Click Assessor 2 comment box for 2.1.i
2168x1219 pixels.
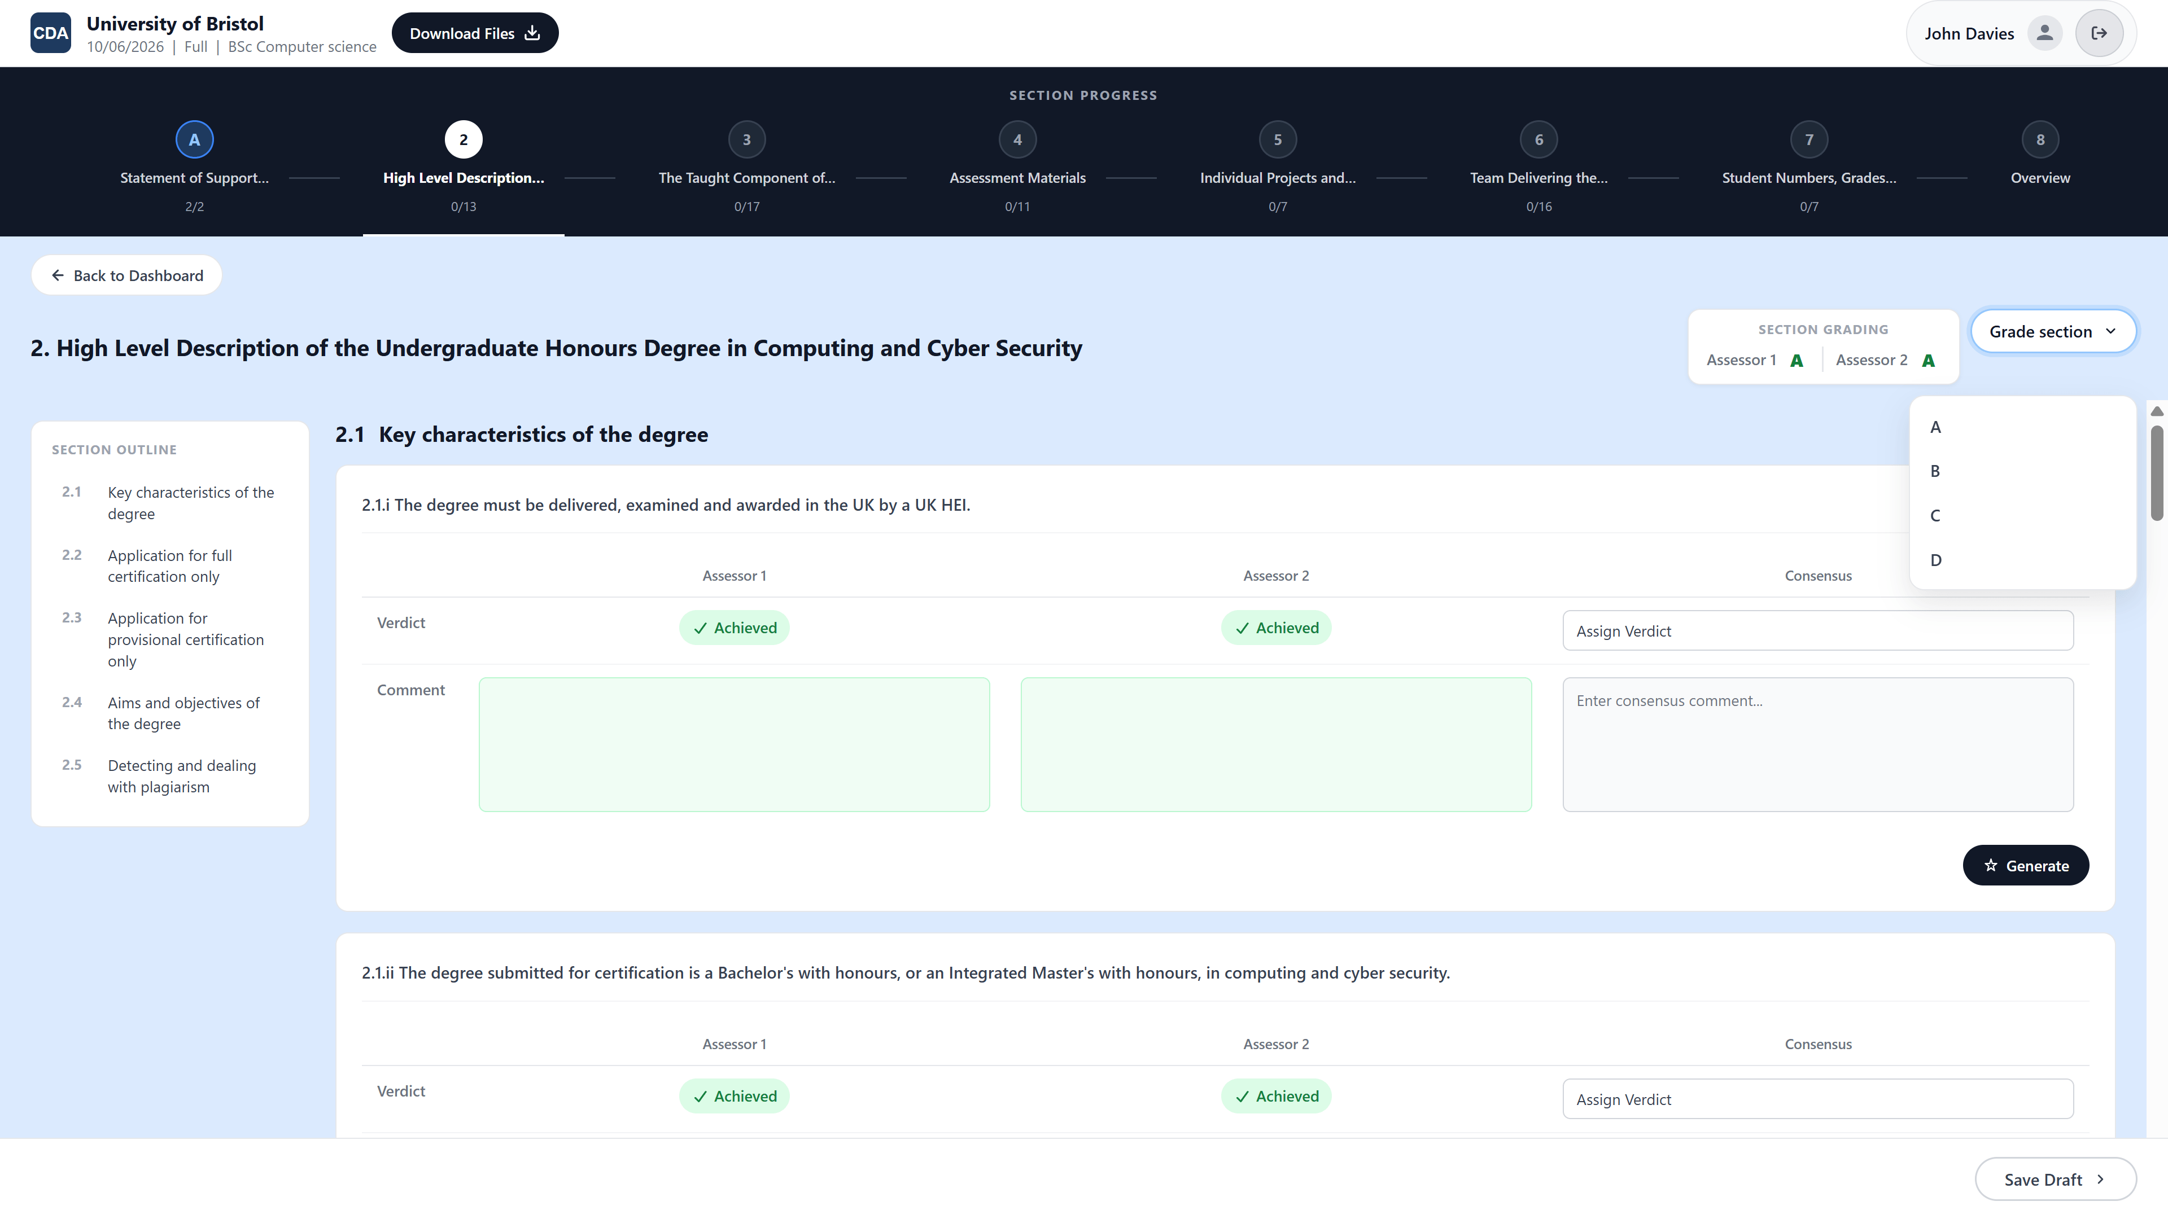click(x=1276, y=744)
